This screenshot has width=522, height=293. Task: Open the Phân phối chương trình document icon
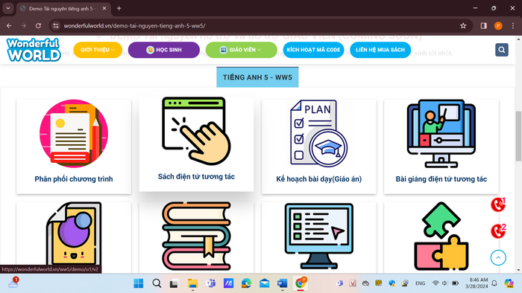[74, 133]
